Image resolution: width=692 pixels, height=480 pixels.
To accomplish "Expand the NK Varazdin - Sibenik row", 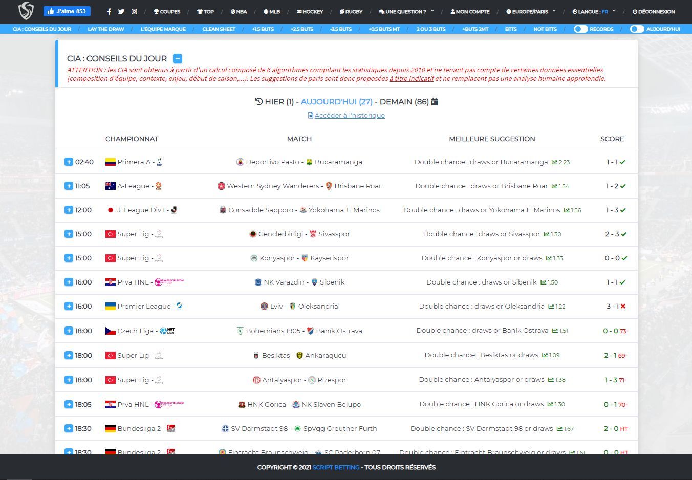I will 69,282.
